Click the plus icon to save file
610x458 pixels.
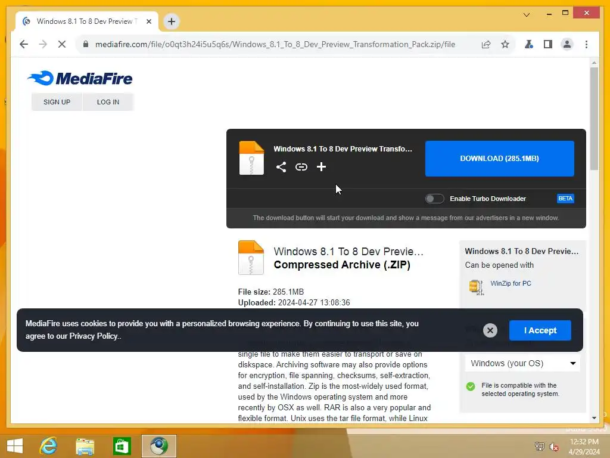coord(321,167)
